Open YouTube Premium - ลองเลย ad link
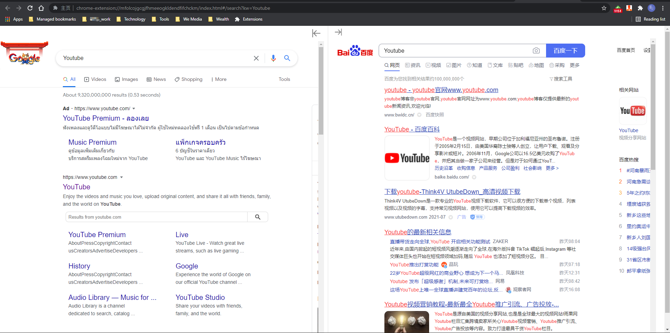The width and height of the screenshot is (670, 333). [106, 119]
